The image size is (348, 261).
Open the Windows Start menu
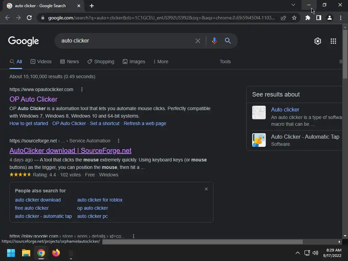pyautogui.click(x=11, y=253)
